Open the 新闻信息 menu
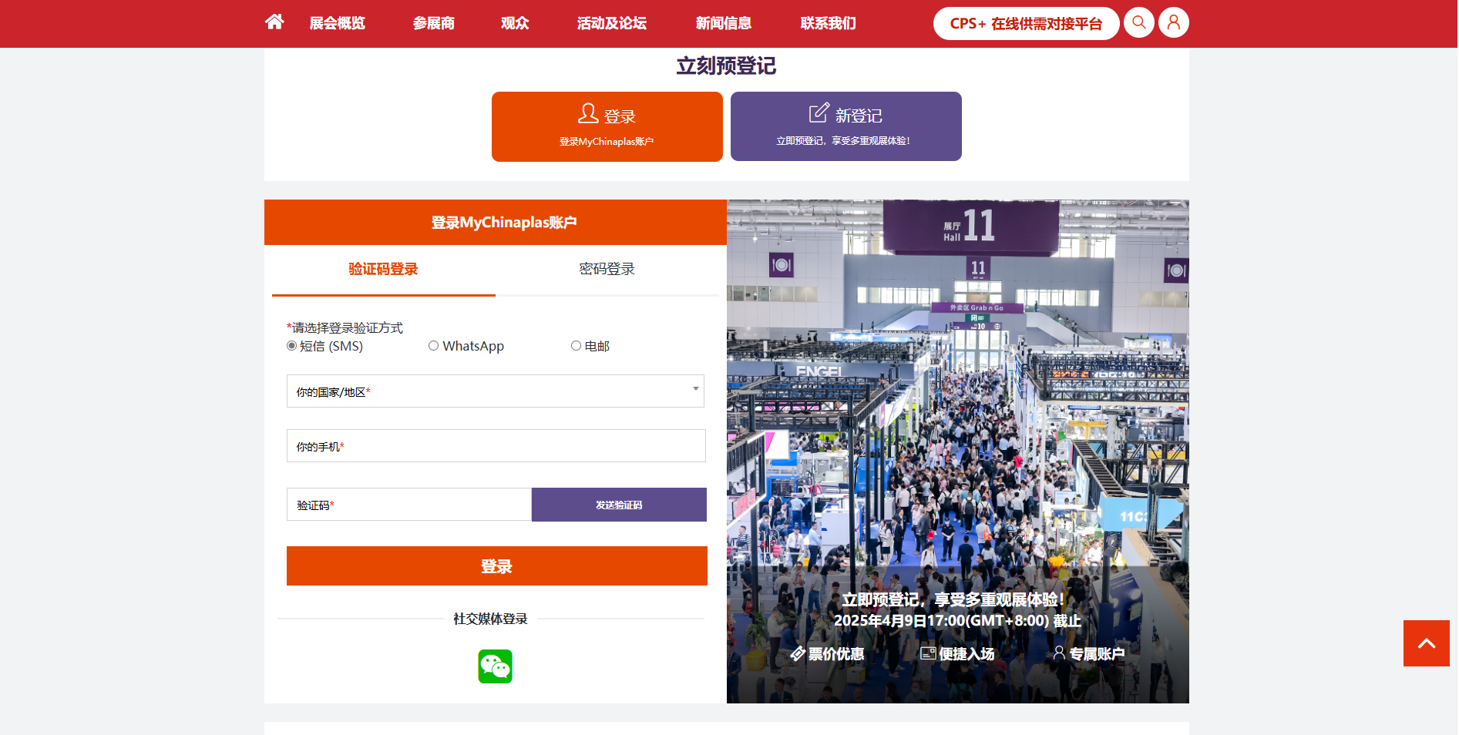 (724, 23)
